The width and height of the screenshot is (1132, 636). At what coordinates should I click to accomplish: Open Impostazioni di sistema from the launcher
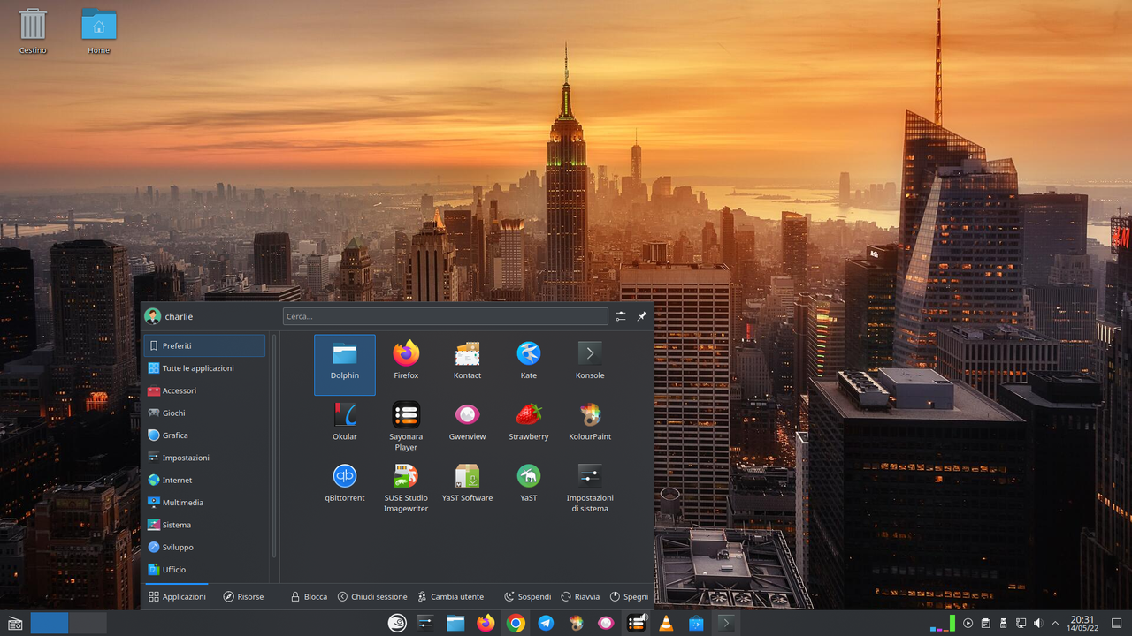590,487
